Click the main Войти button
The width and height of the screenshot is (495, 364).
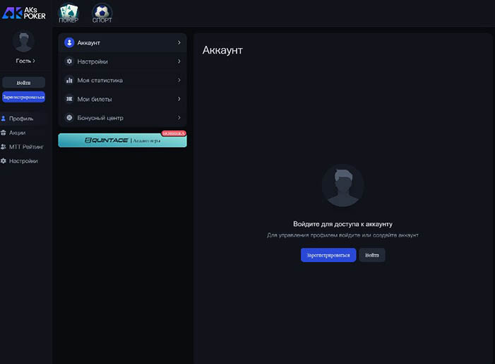tap(372, 255)
